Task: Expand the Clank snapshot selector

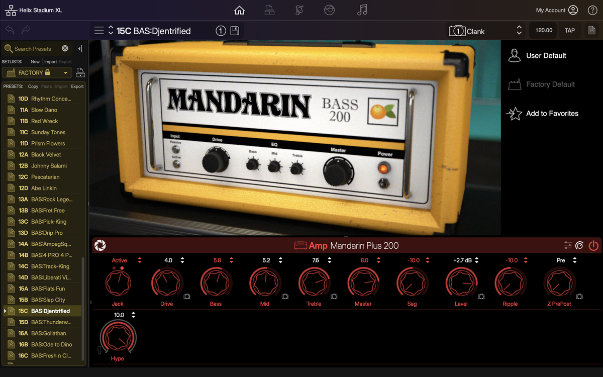Action: coord(520,31)
